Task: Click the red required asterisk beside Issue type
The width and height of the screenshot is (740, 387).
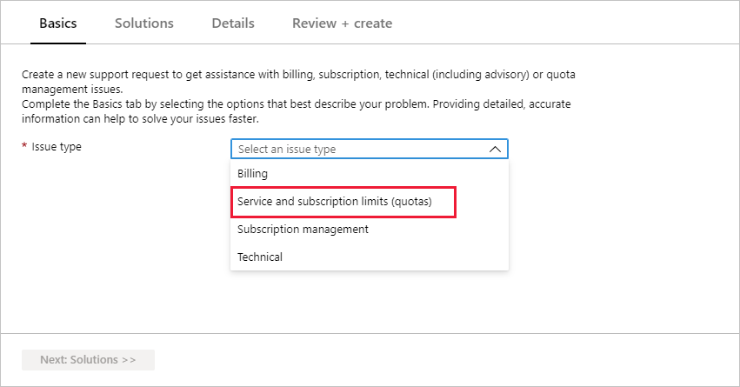Action: pyautogui.click(x=24, y=146)
